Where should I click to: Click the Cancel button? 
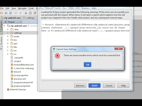(x=109, y=86)
